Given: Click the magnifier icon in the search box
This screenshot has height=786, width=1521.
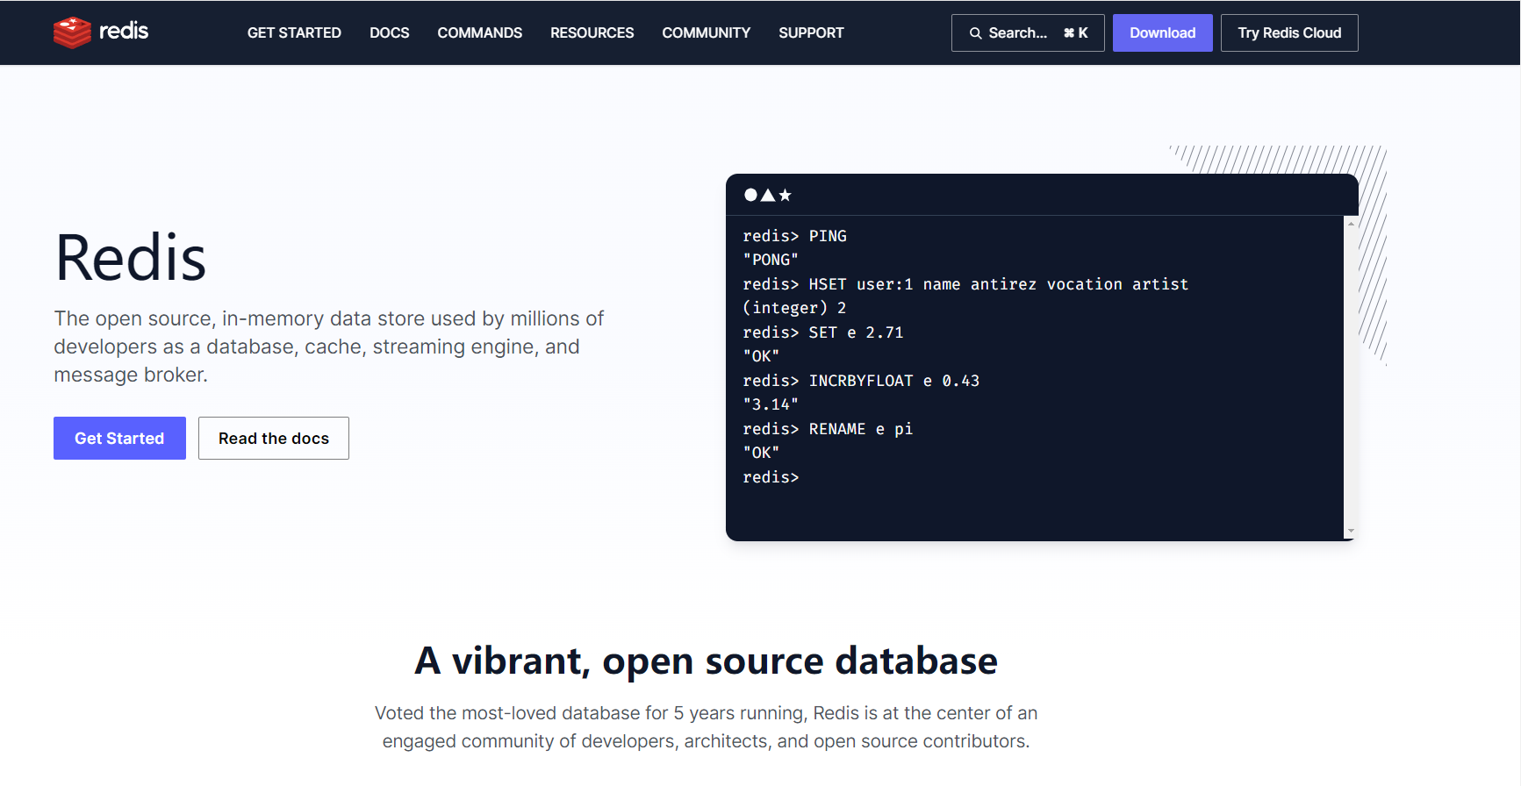Looking at the screenshot, I should pyautogui.click(x=975, y=33).
